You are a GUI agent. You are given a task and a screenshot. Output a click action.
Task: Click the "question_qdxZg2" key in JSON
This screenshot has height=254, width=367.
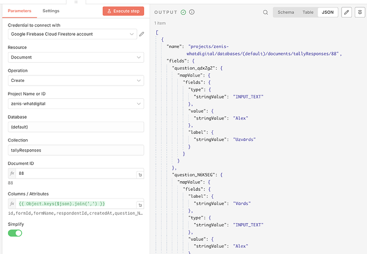tap(194, 68)
